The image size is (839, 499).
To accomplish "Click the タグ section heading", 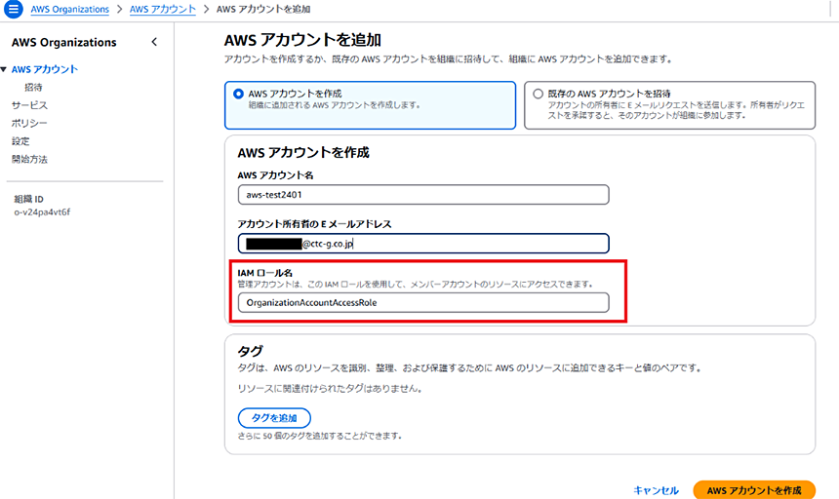I will pos(250,351).
